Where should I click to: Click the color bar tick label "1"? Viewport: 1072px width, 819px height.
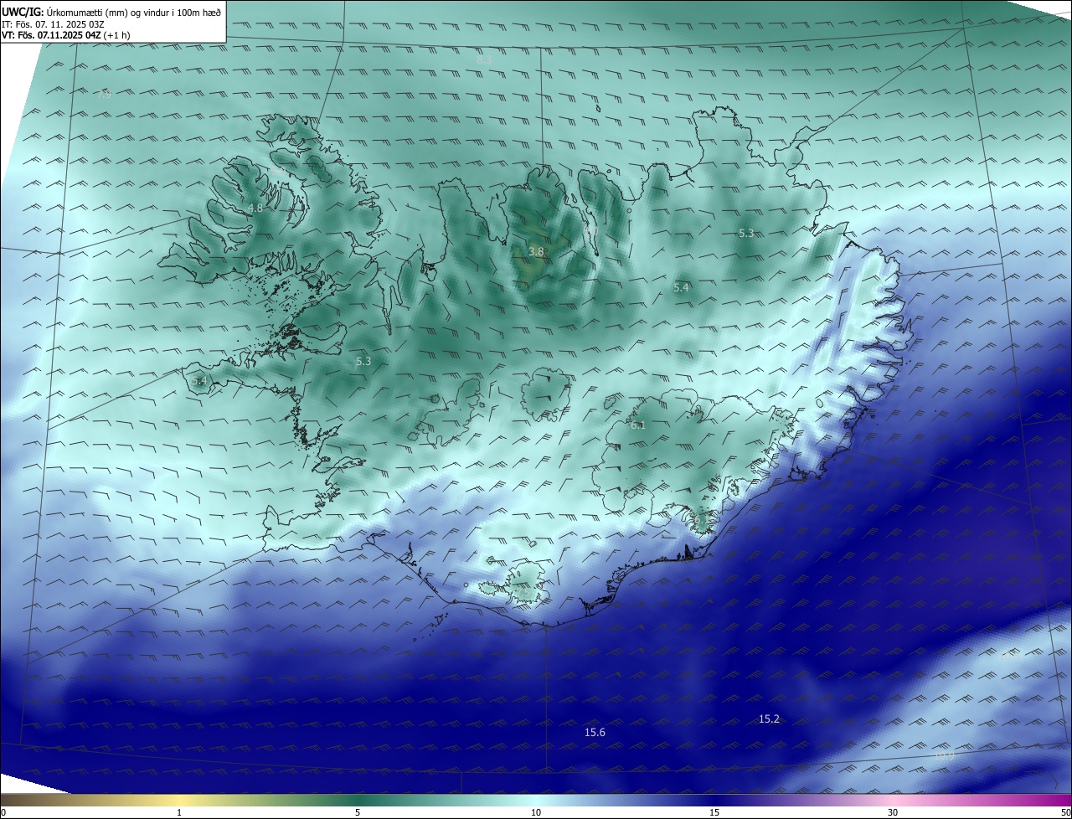[179, 812]
